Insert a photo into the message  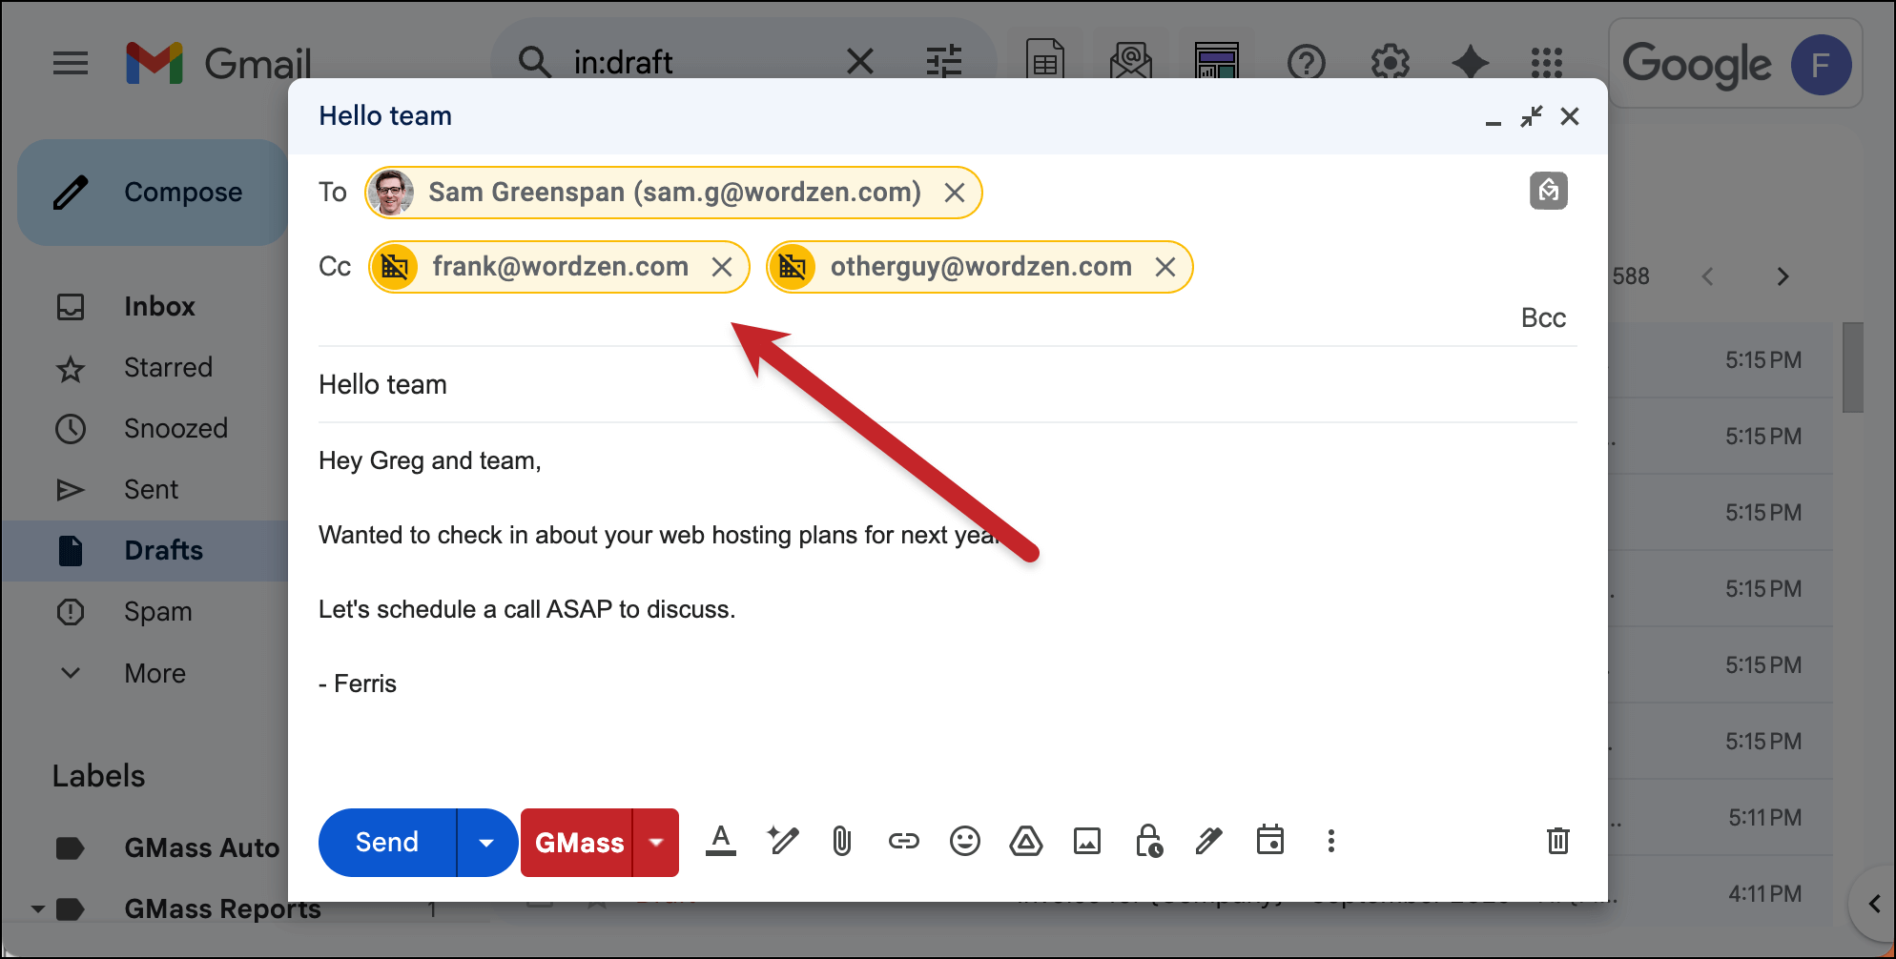pyautogui.click(x=1086, y=842)
